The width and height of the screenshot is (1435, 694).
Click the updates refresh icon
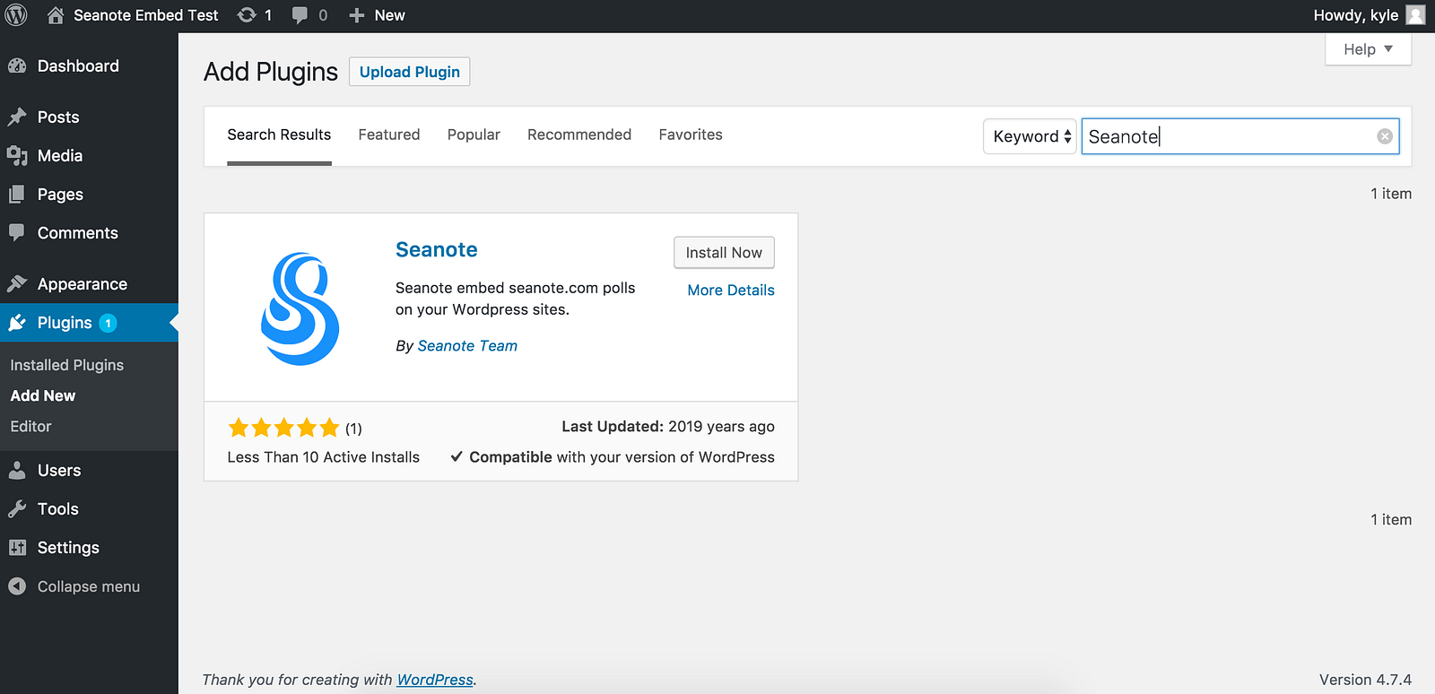click(247, 15)
